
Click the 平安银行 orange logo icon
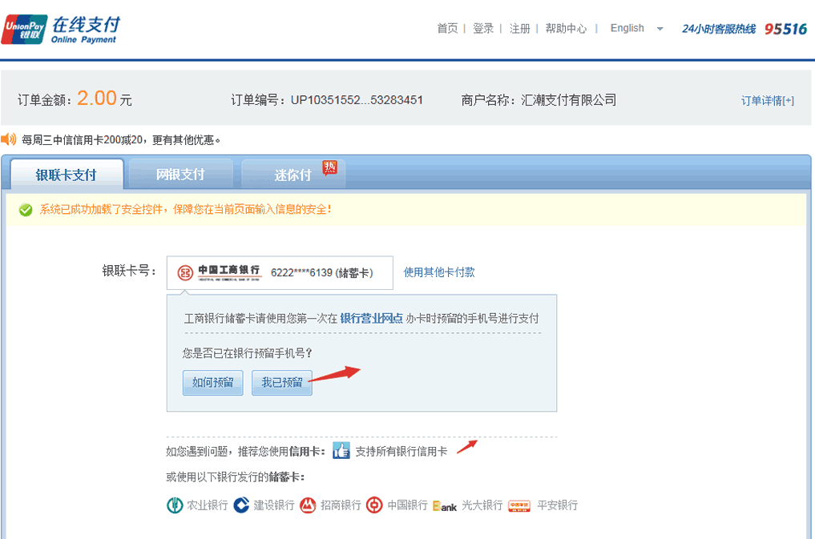click(x=519, y=506)
